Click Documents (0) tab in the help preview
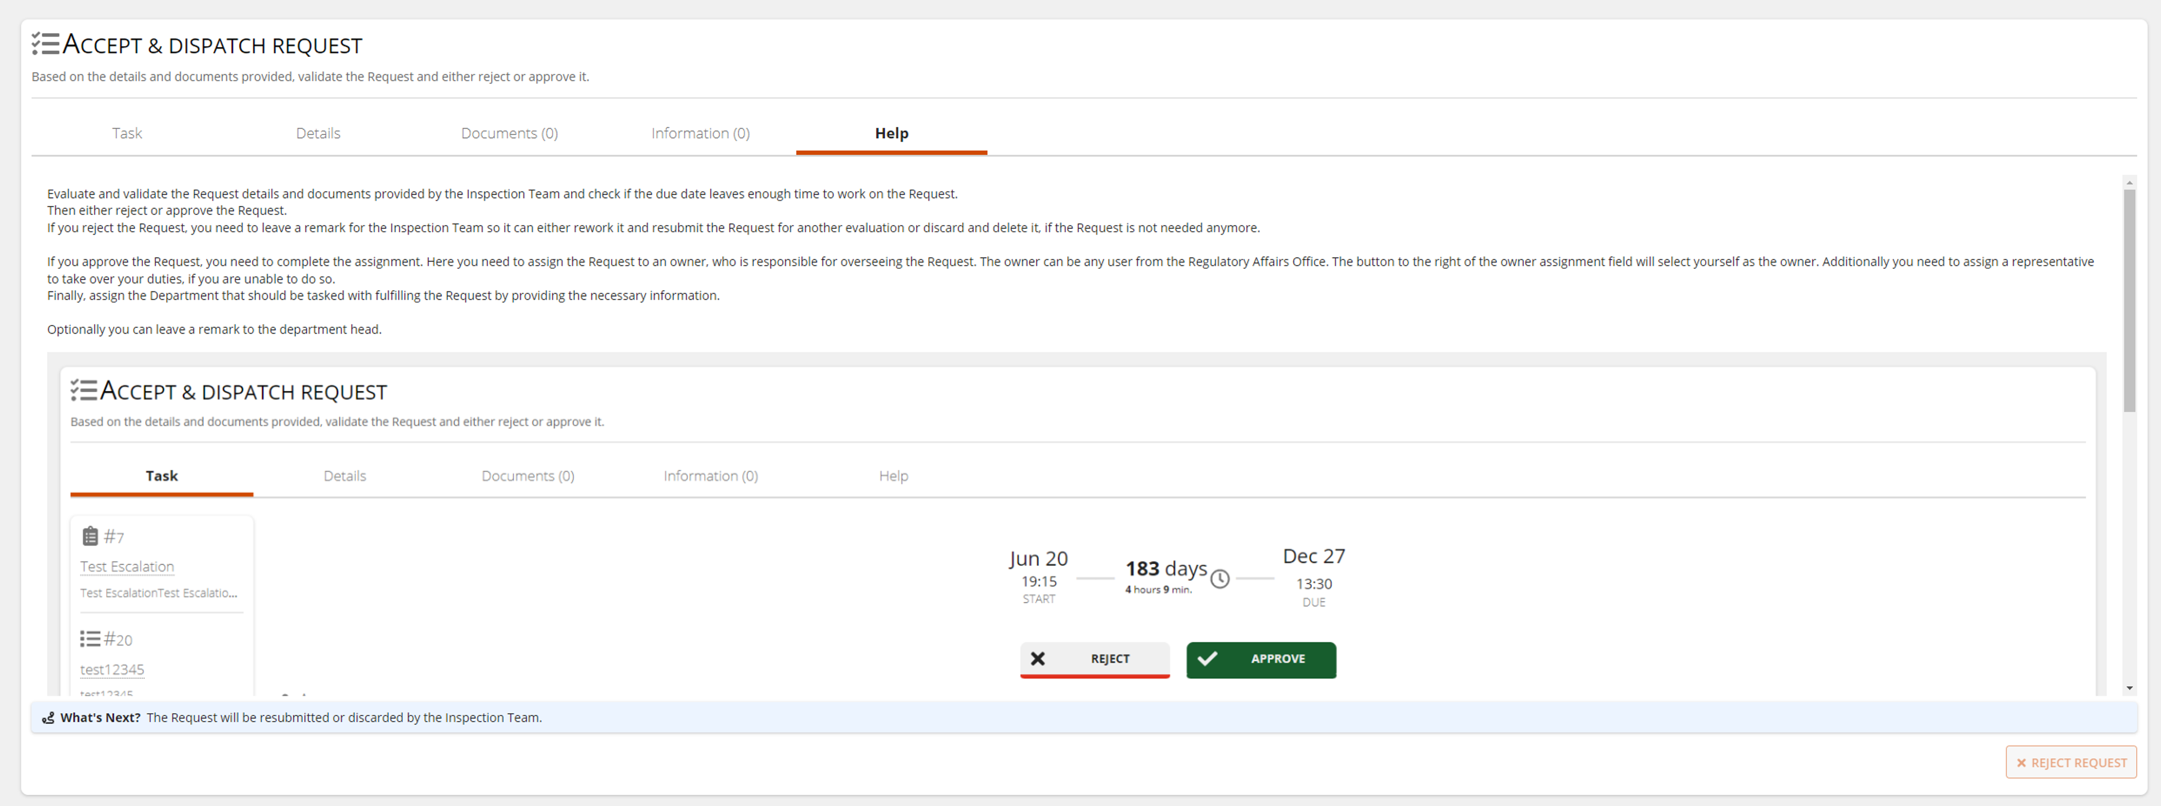 pyautogui.click(x=528, y=476)
